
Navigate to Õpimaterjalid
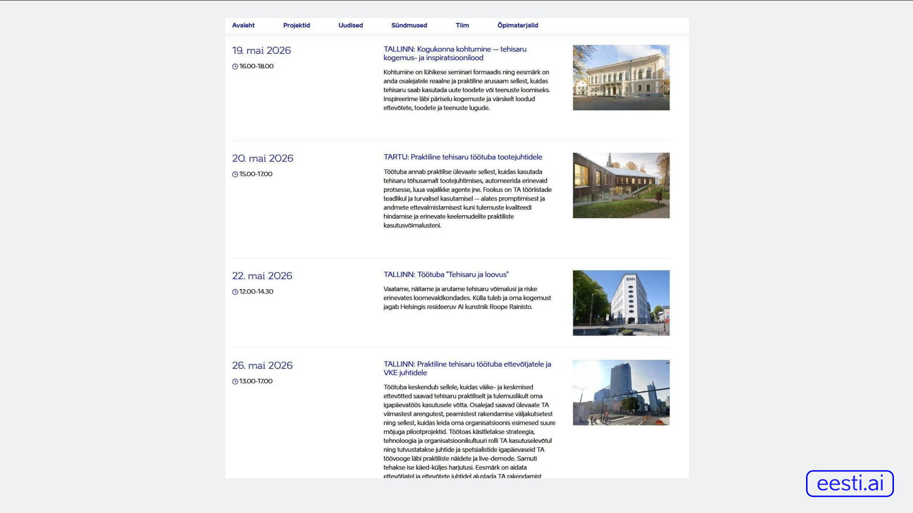click(518, 25)
